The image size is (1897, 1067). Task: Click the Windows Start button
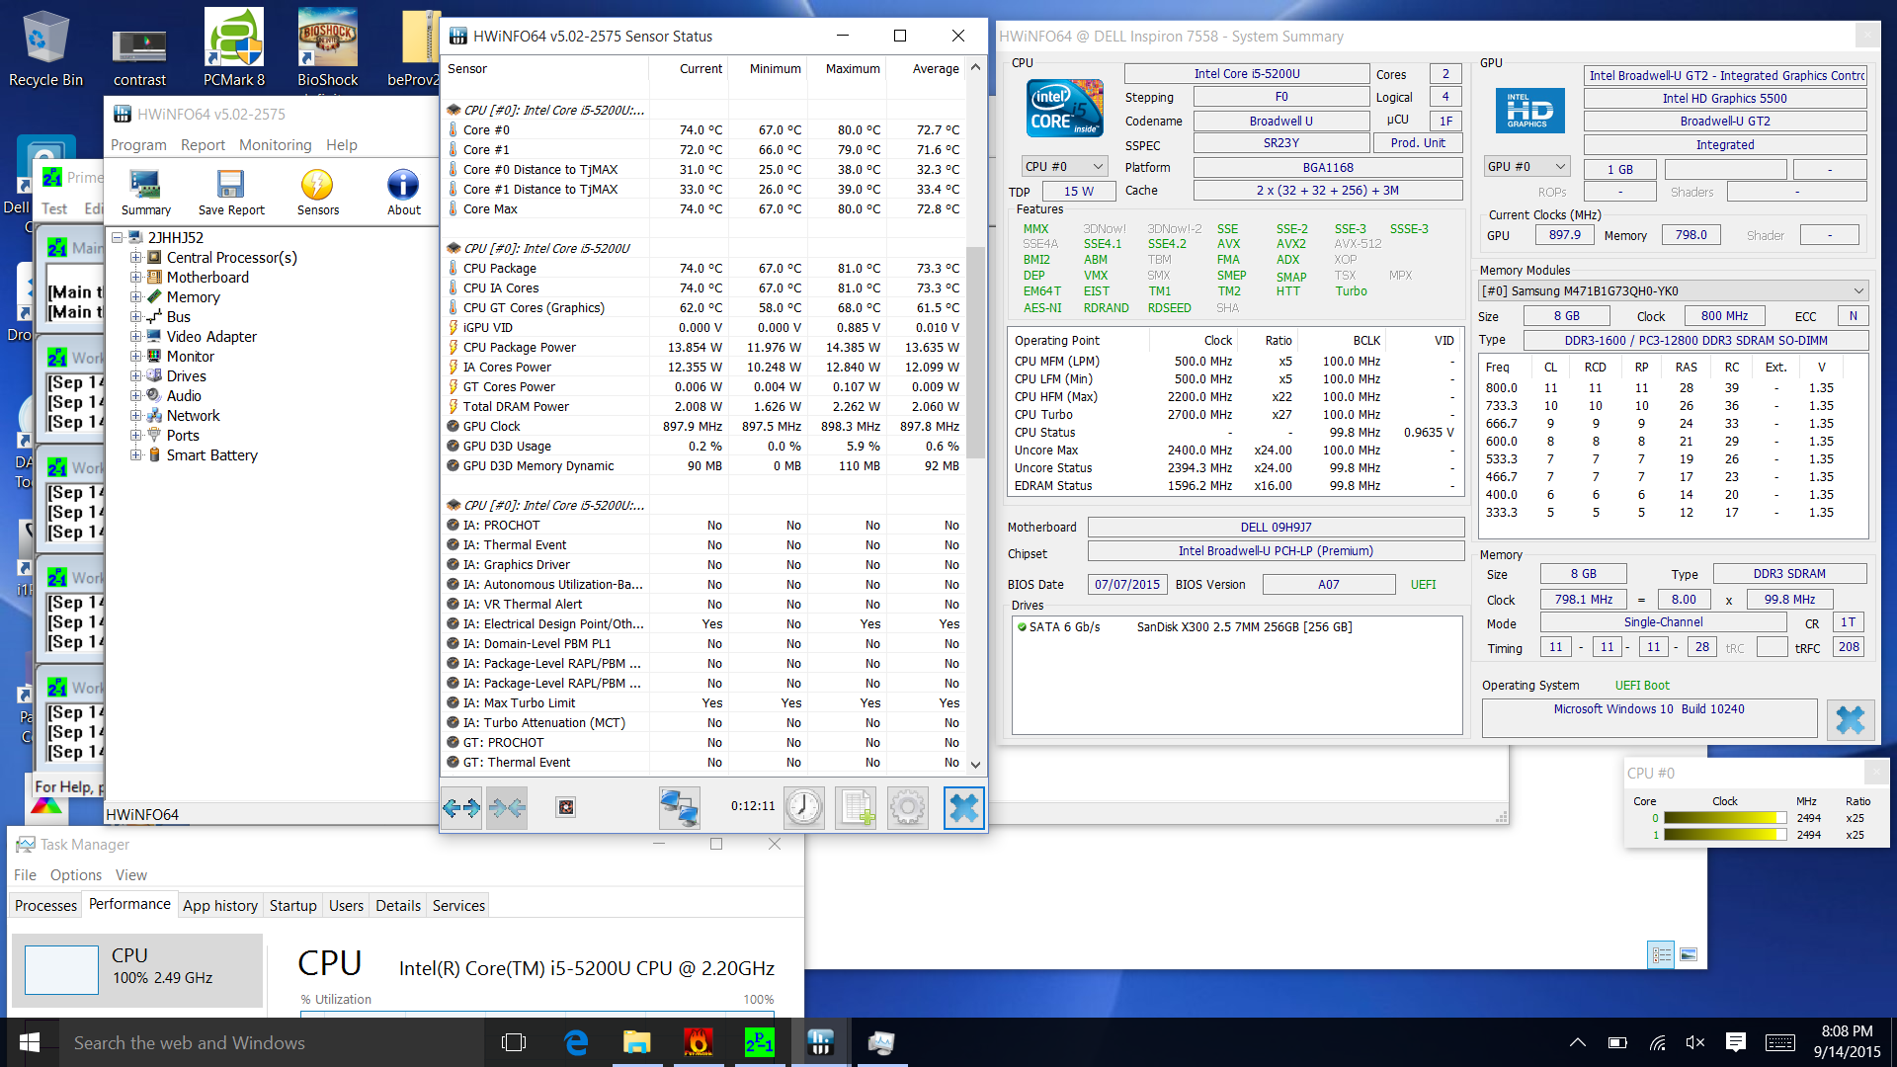click(30, 1042)
